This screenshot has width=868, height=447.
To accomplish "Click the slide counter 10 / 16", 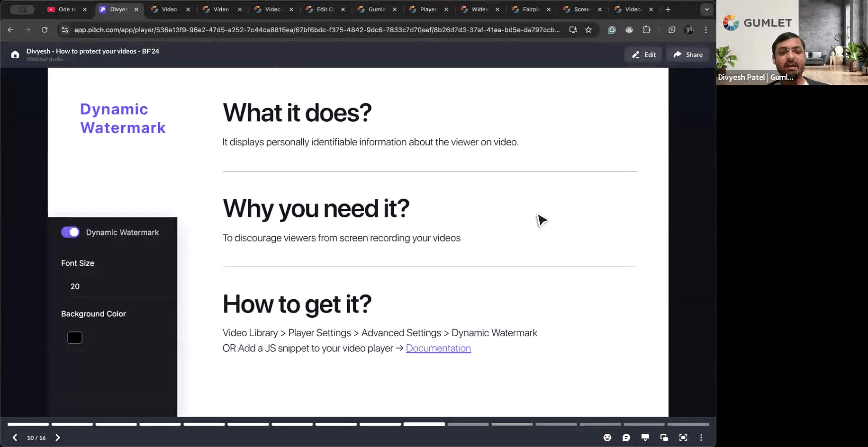I will (36, 438).
